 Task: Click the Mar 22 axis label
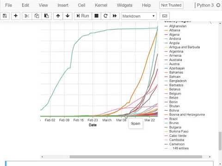149,120
